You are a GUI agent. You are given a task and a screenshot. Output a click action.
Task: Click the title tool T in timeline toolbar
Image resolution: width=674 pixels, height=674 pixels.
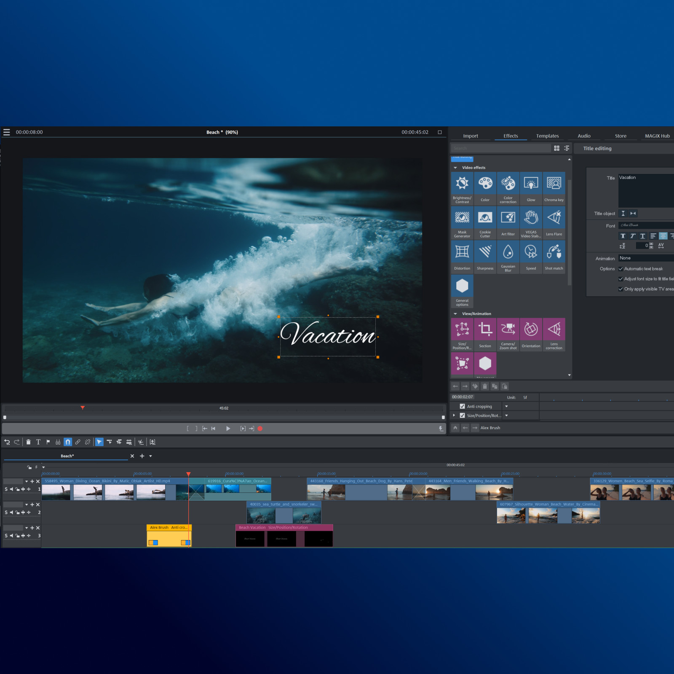pos(38,442)
